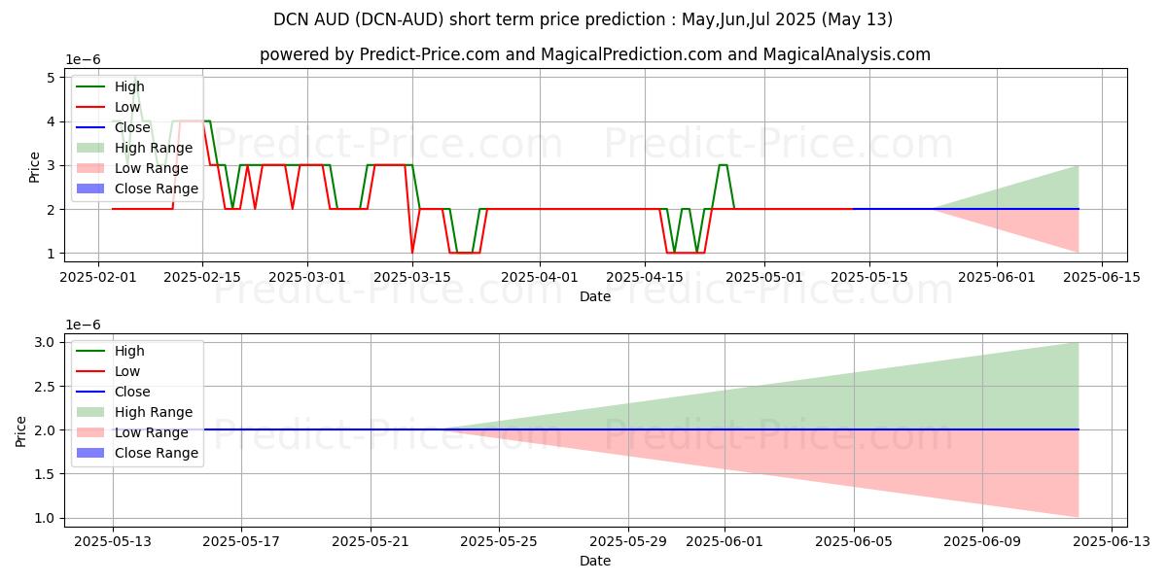Select the High legend entry in top chart

128,86
